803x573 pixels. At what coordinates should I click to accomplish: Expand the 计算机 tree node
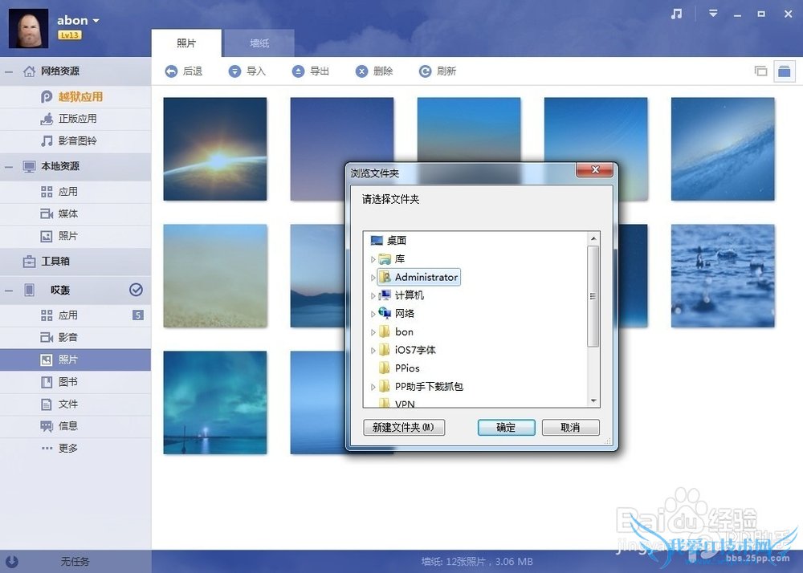373,295
